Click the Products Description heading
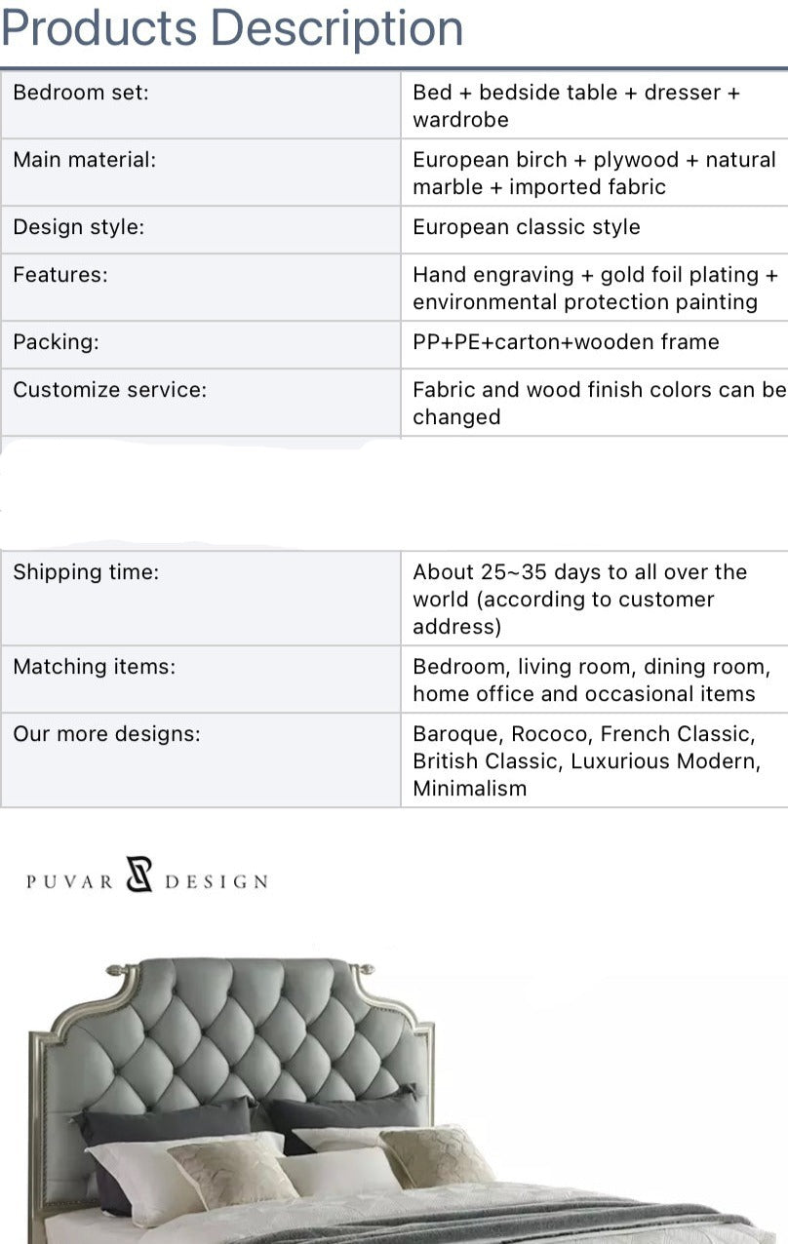Screen dimensions: 788x1244 pyautogui.click(x=232, y=27)
